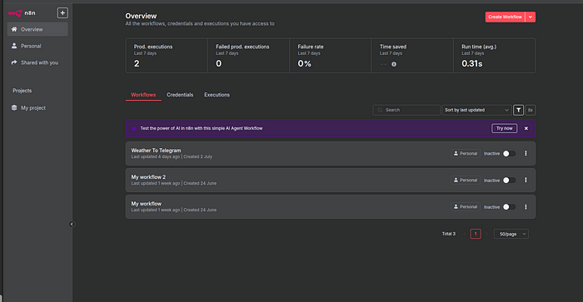Screen dimensions: 583x302
Task: Go to the previous page arrow
Action: [x=465, y=234]
